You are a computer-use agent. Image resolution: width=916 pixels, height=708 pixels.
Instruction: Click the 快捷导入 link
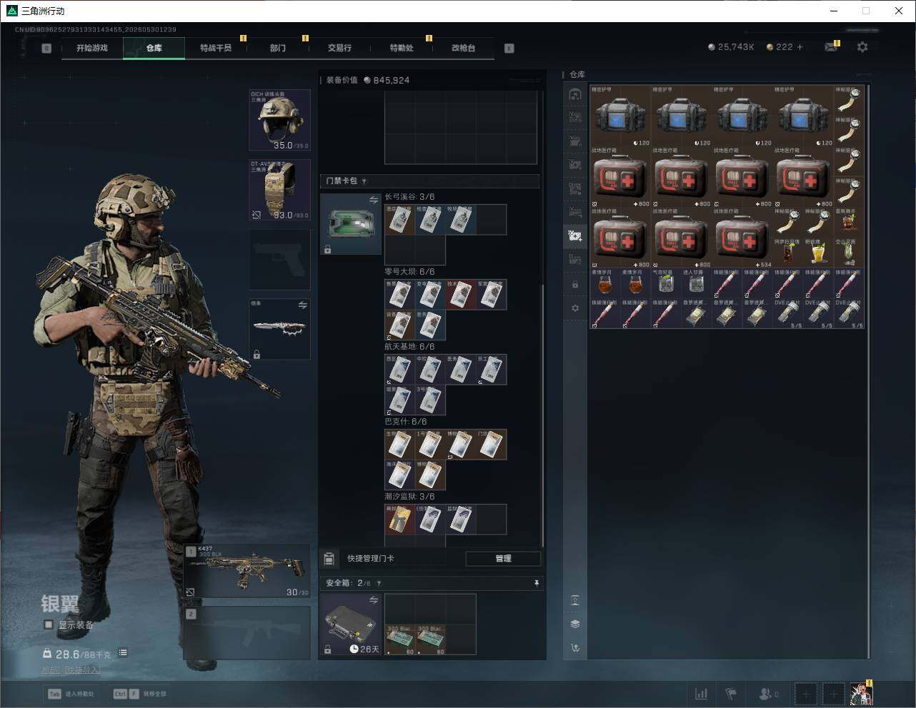tap(83, 669)
